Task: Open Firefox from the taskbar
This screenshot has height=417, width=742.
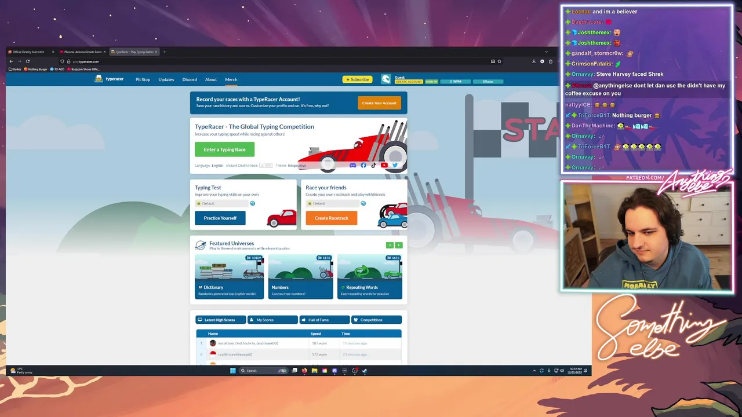Action: (x=304, y=371)
